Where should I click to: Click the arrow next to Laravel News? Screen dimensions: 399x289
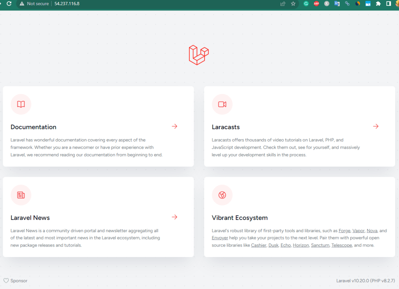click(174, 217)
